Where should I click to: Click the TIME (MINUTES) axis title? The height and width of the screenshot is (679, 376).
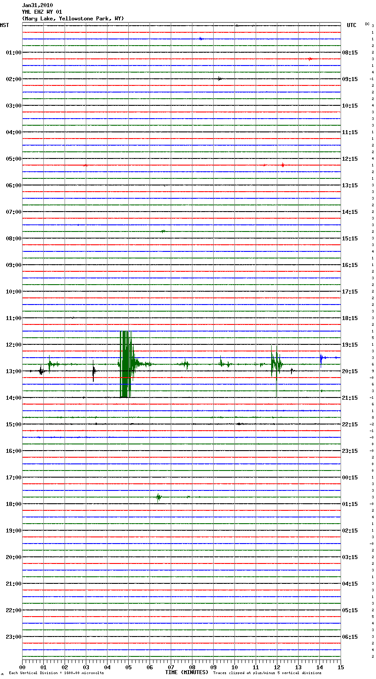[187, 672]
